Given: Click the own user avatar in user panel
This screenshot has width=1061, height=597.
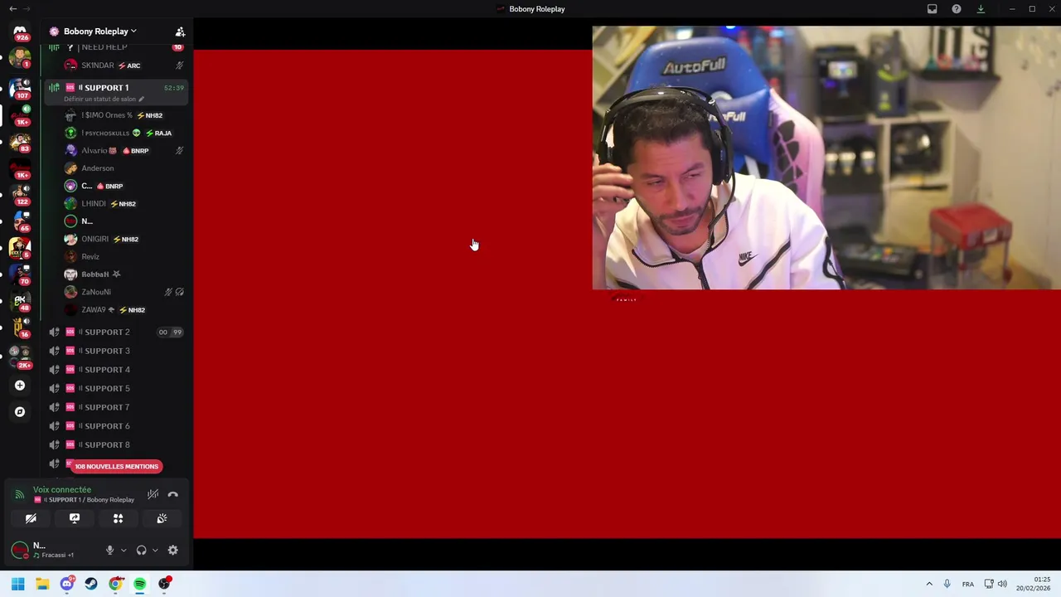Looking at the screenshot, I should (20, 550).
